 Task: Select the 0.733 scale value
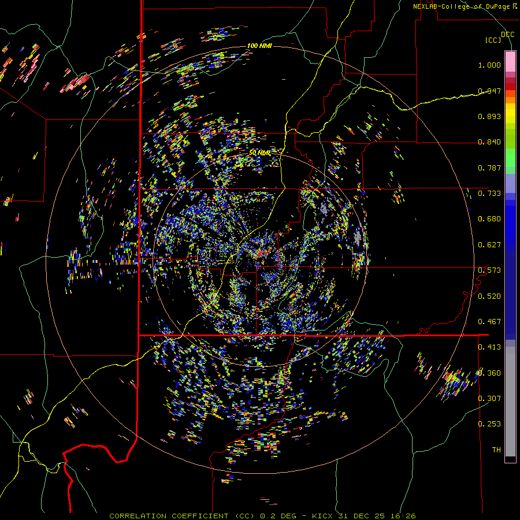point(489,194)
